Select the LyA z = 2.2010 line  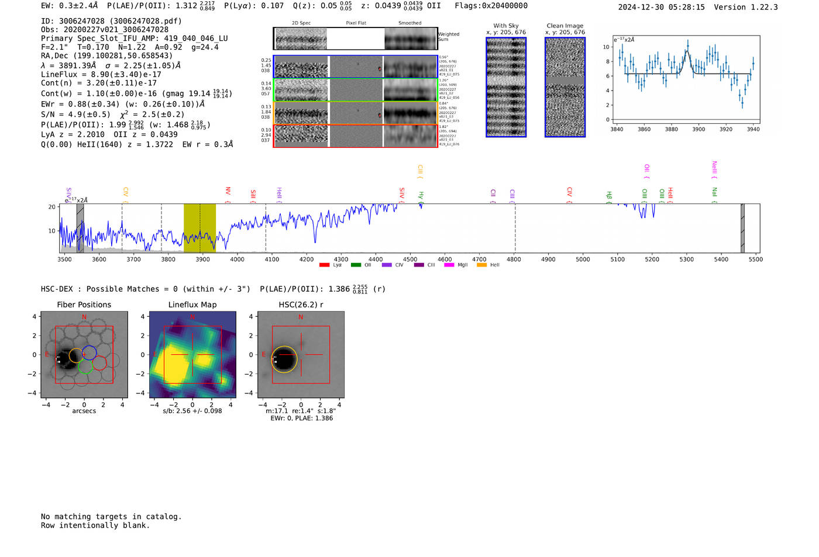click(x=109, y=134)
